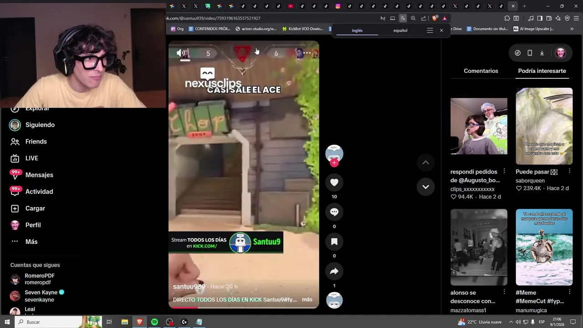Open Friends in the sidebar
The width and height of the screenshot is (583, 328).
coord(36,142)
